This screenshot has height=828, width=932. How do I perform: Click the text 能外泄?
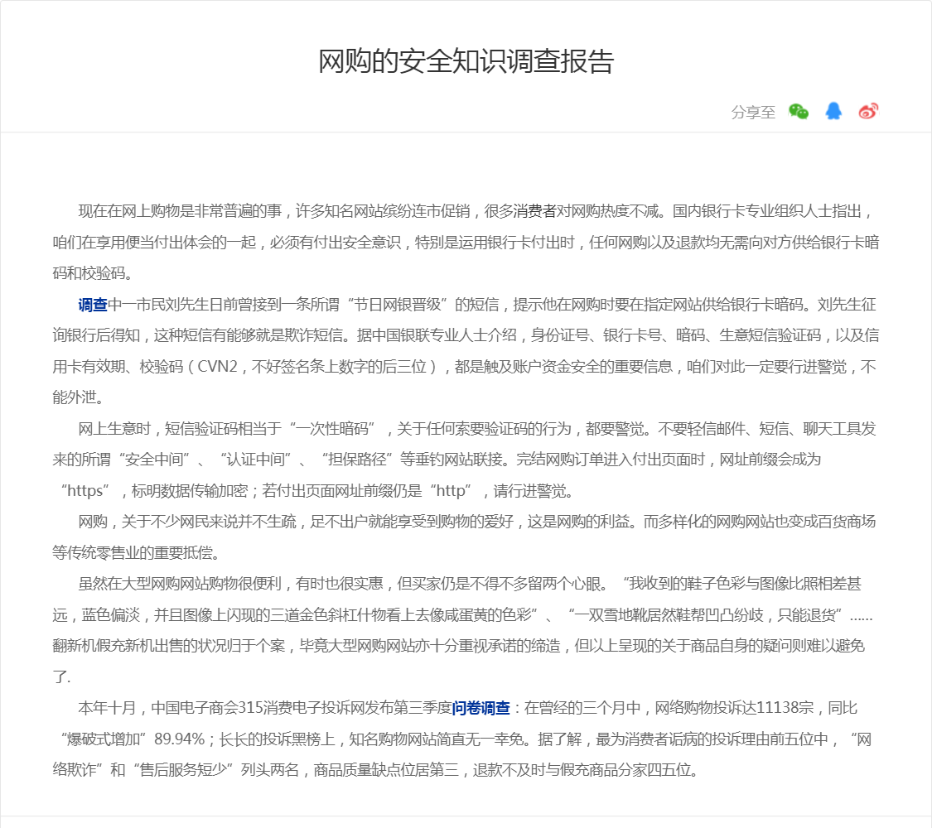(x=75, y=397)
